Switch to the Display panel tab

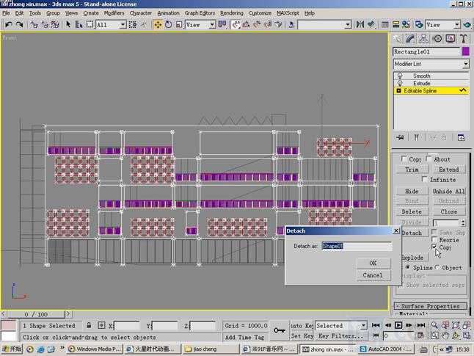coord(450,39)
